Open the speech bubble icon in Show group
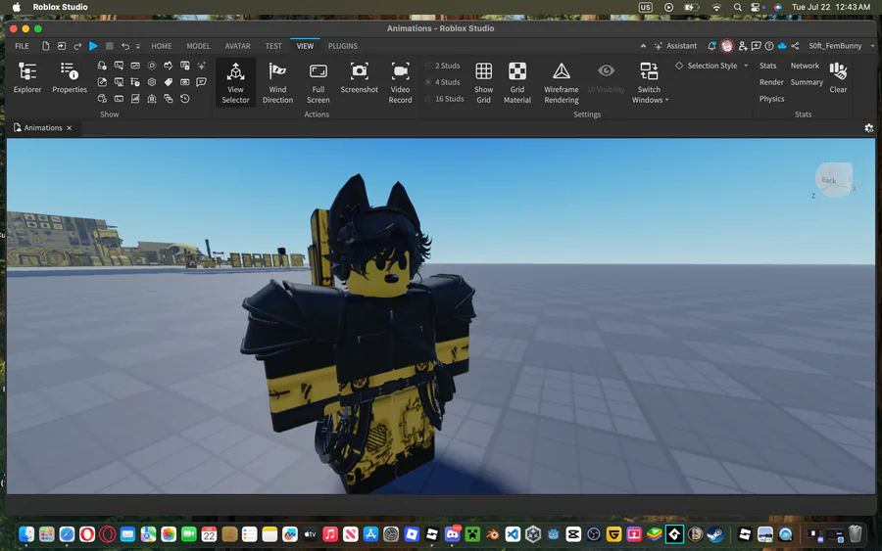This screenshot has height=551, width=882. pos(201,82)
